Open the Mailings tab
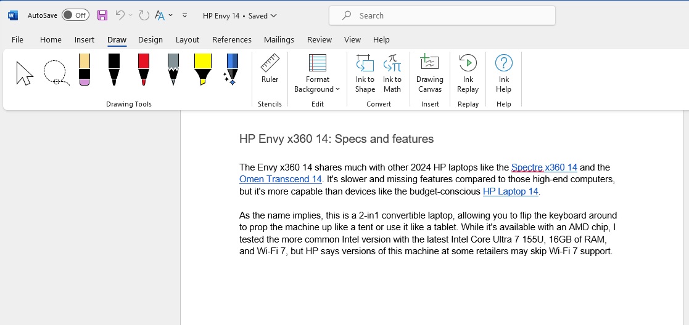Image resolution: width=689 pixels, height=325 pixels. (x=279, y=39)
